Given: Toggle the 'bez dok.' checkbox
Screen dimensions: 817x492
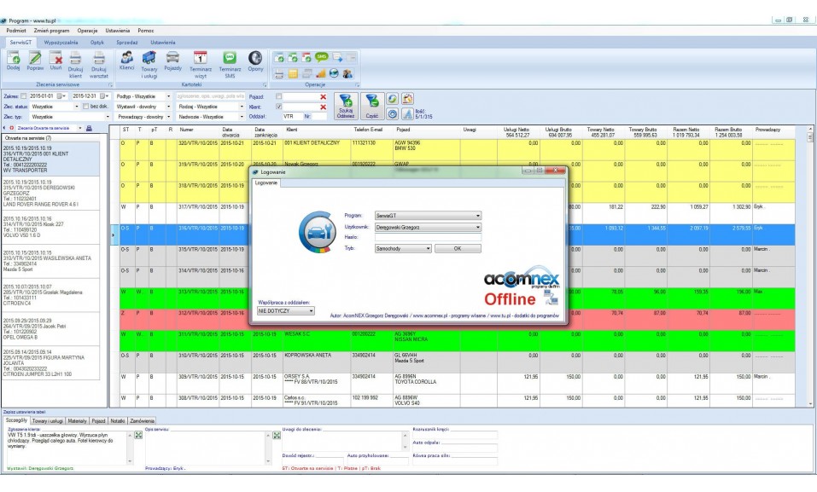Looking at the screenshot, I should [85, 106].
